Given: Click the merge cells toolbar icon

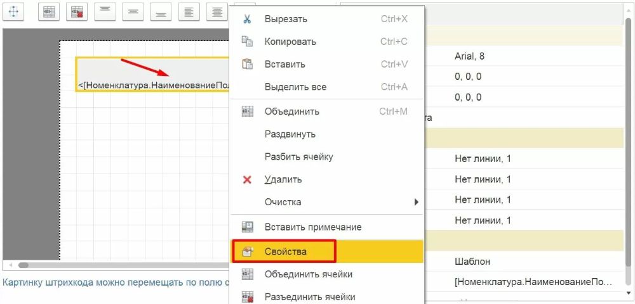Looking at the screenshot, I should click(x=49, y=11).
